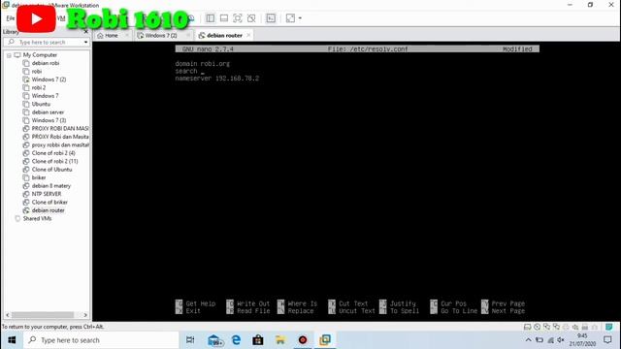Open Task View from the taskbar

[x=190, y=340]
